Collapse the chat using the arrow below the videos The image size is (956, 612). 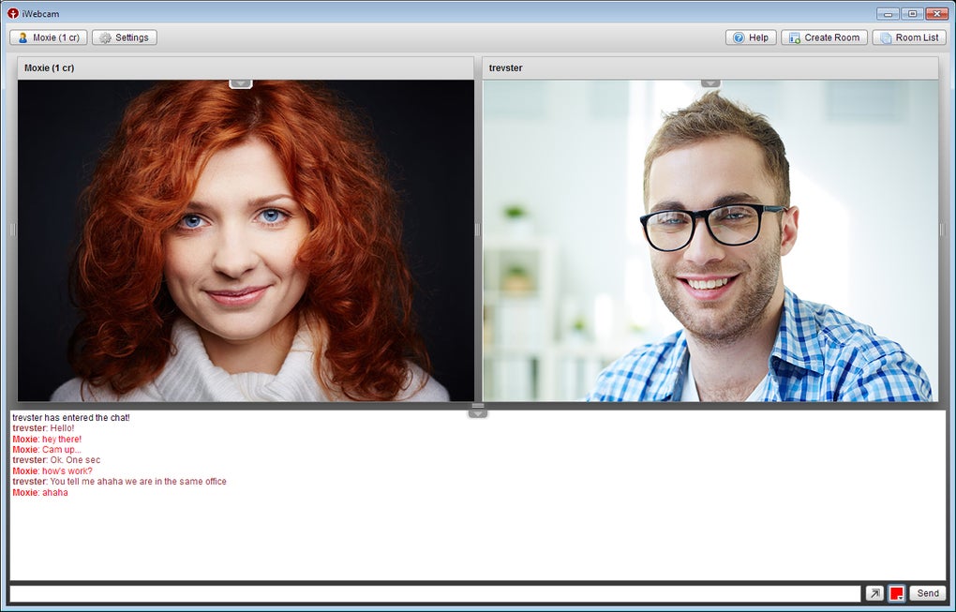point(477,413)
